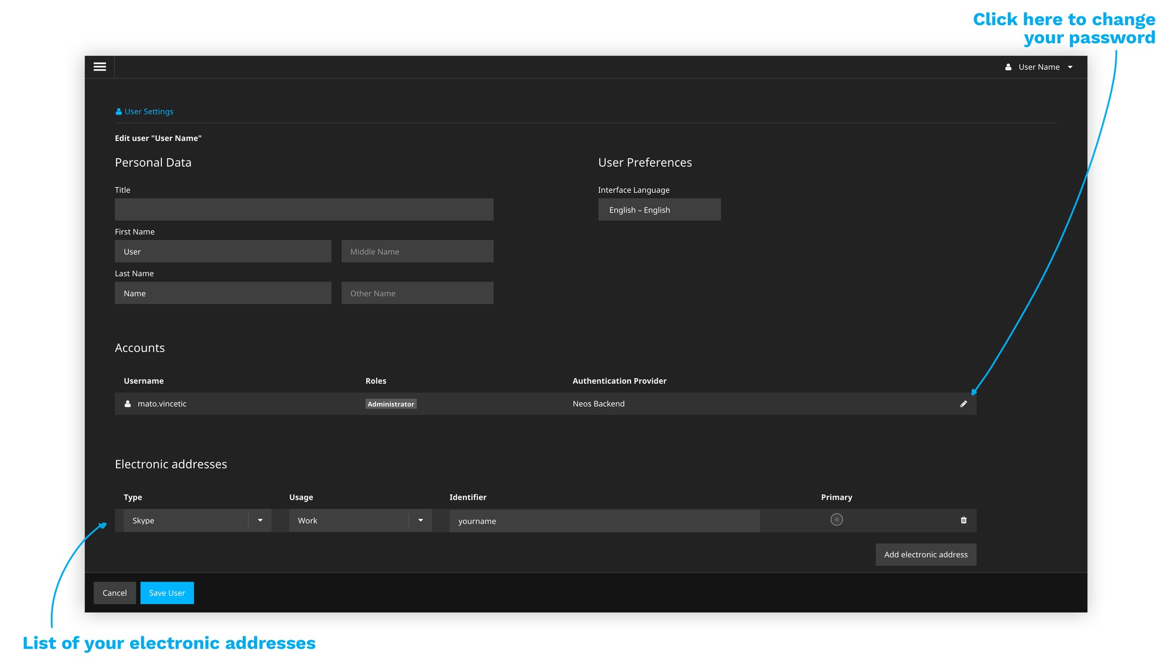Click the Save User button
Viewport: 1172px width, 668px height.
[x=167, y=593]
